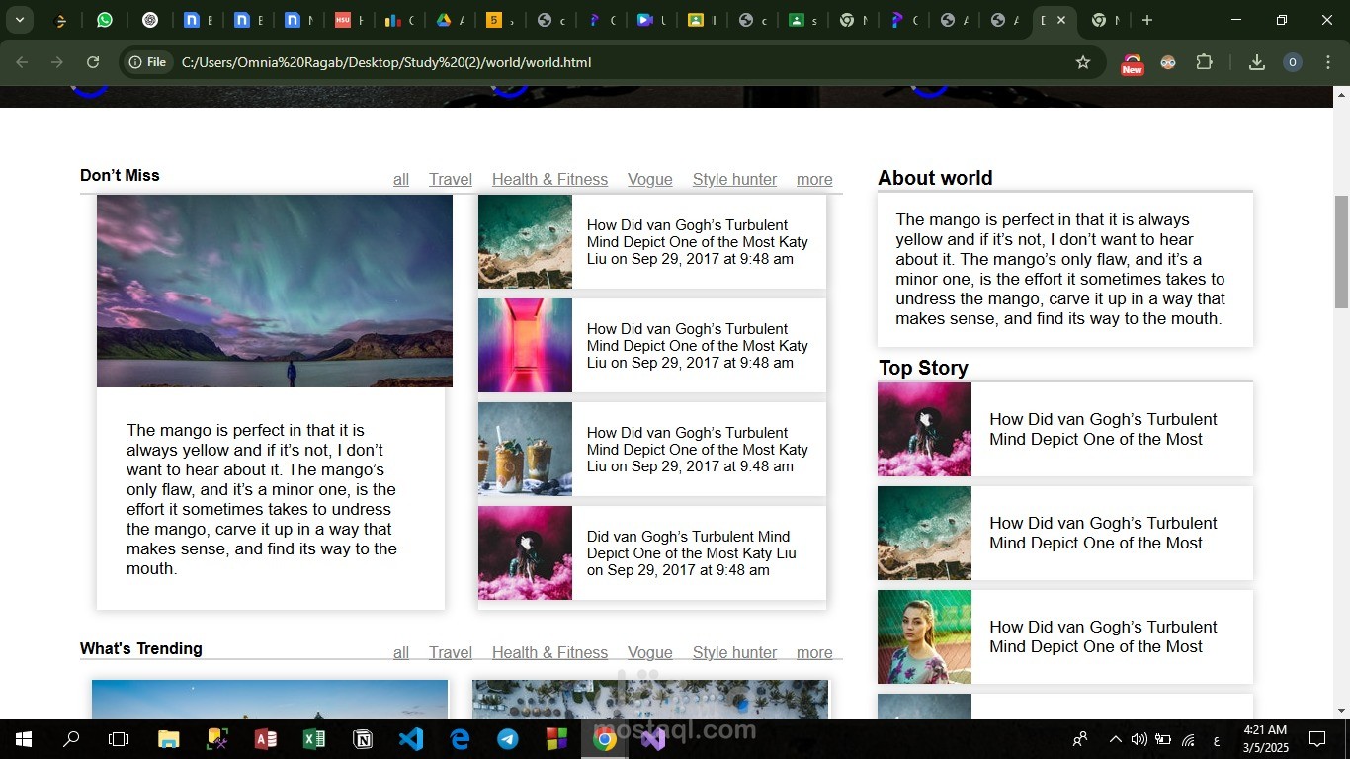The image size is (1350, 759).
Task: Open 'Health & Fitness' in Don't Miss
Action: (x=549, y=179)
